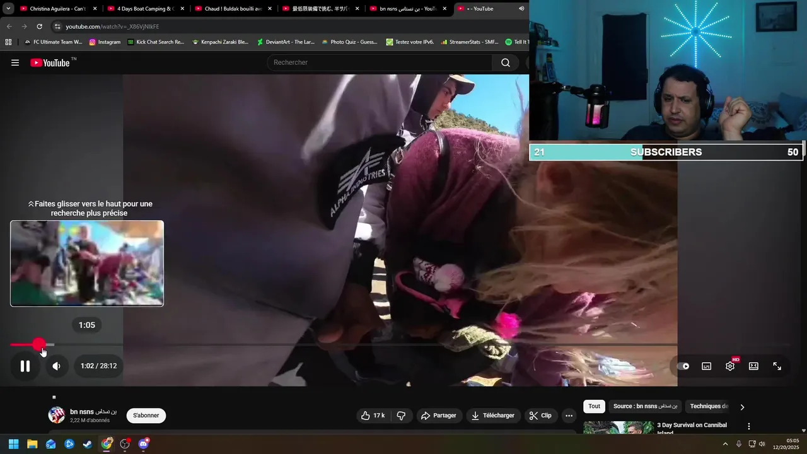Go forward with browser forward arrow
The width and height of the screenshot is (807, 454).
click(24, 26)
